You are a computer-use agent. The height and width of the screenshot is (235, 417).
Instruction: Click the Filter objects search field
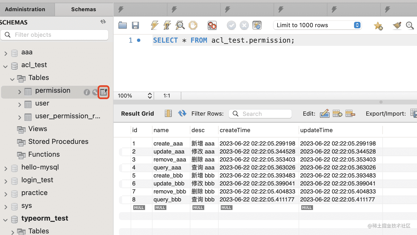tap(59, 35)
